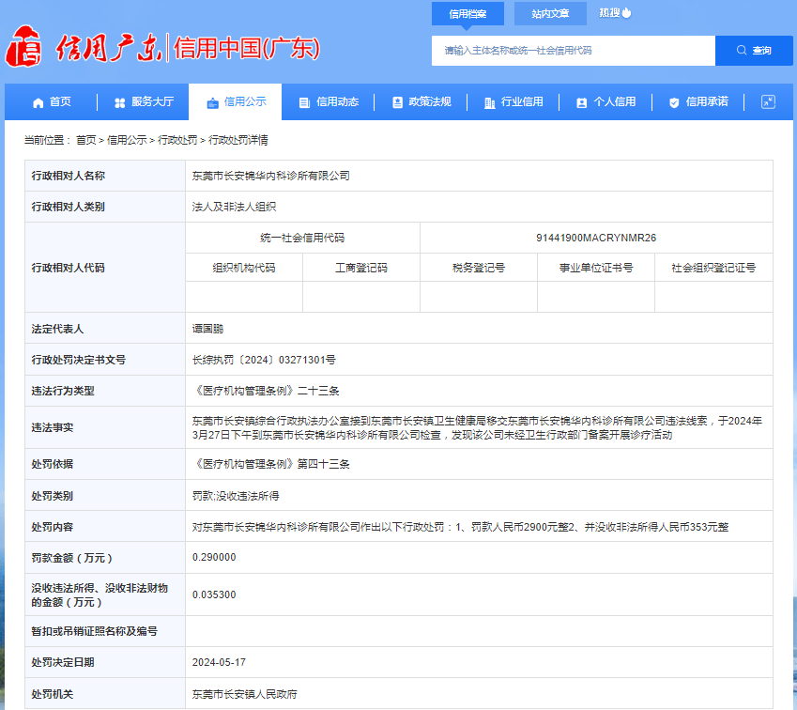Viewport: 797px width, 710px height.
Task: Click the 信用公示 breadcrumb link
Action: point(127,140)
